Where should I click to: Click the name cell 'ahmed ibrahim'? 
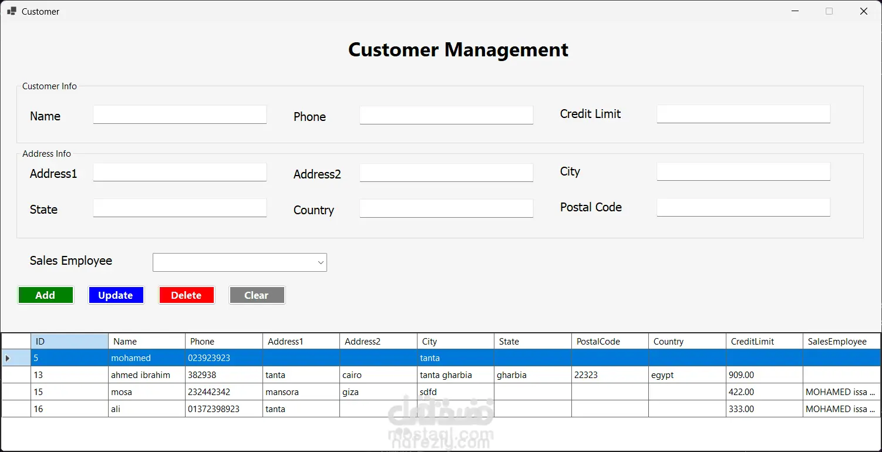point(147,375)
